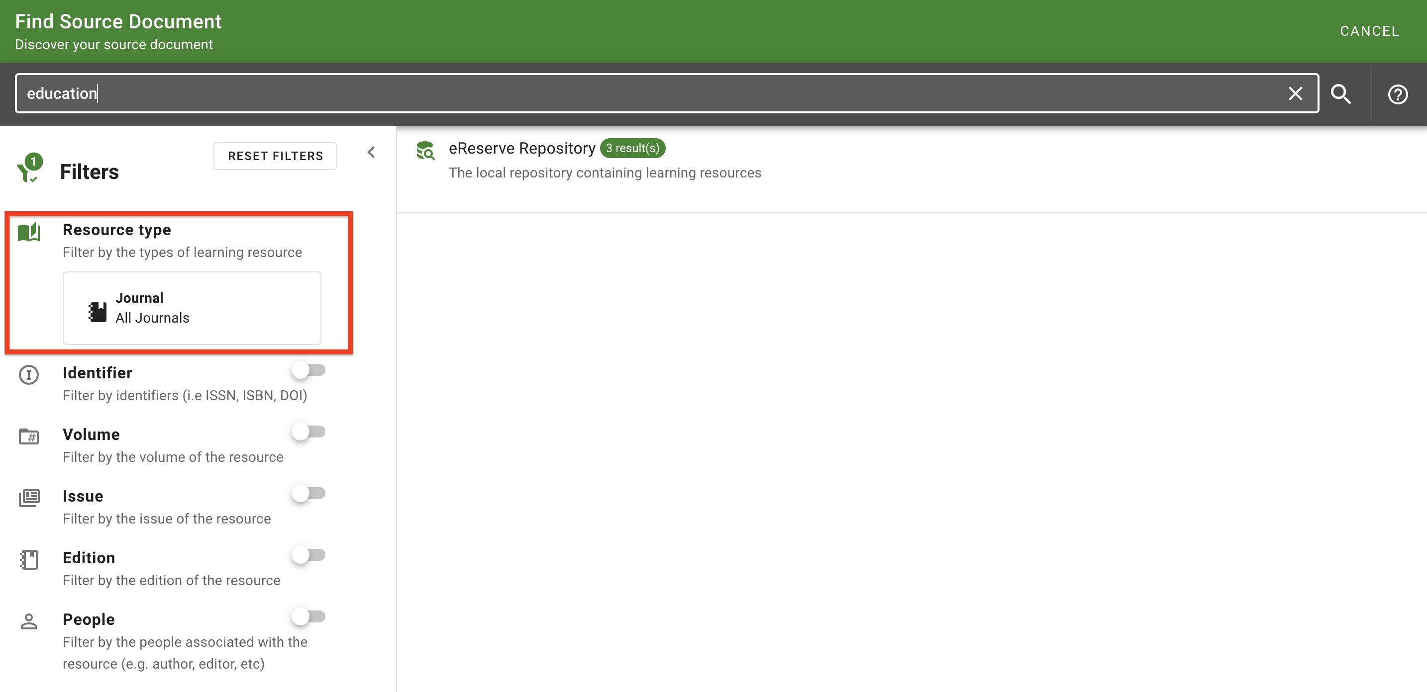Open the Journal All Journals selector
This screenshot has width=1427, height=692.
192,308
